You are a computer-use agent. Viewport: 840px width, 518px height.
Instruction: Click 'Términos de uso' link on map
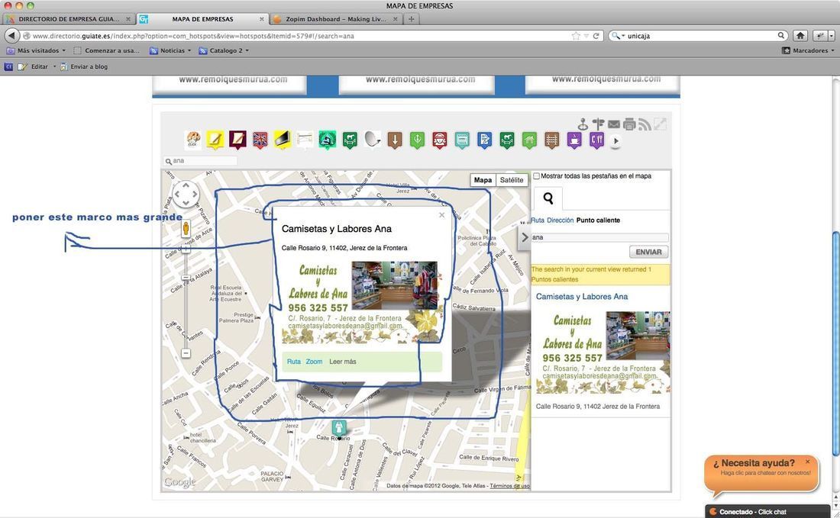tap(509, 486)
